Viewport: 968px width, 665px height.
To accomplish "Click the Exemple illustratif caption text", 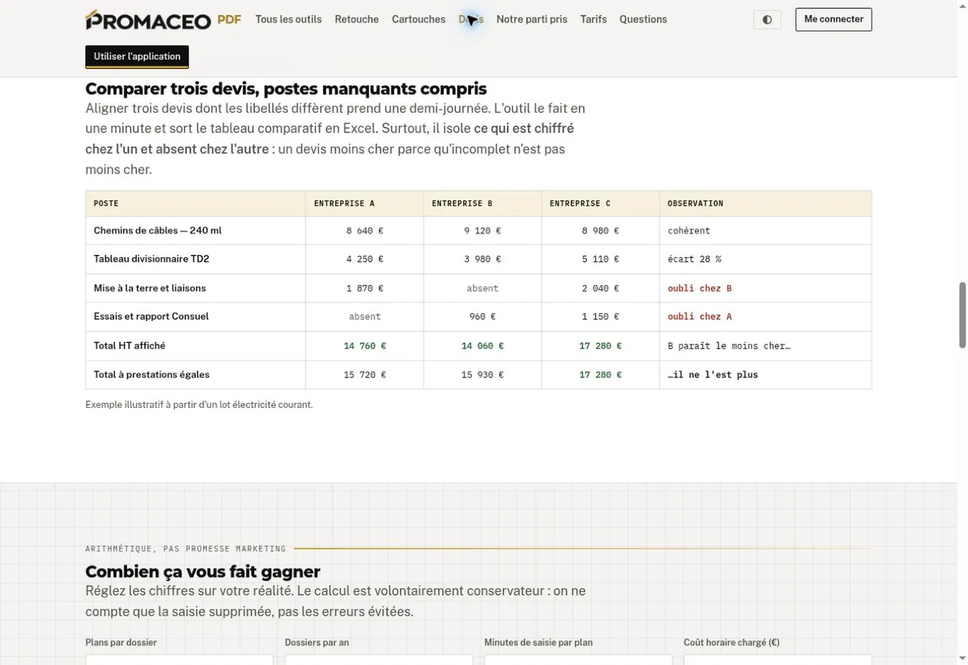I will pyautogui.click(x=199, y=405).
